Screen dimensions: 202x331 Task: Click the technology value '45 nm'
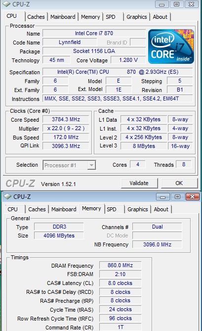click(57, 60)
